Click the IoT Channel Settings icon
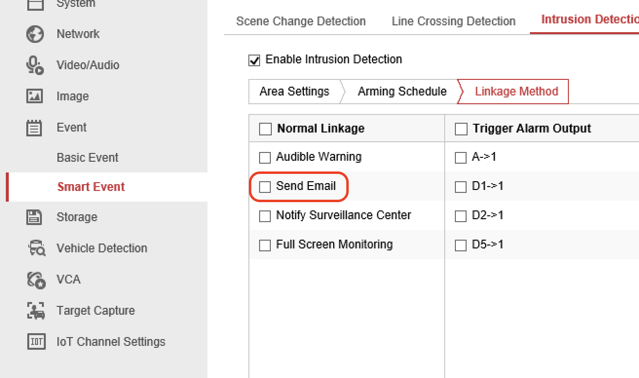This screenshot has width=639, height=378. (36, 342)
